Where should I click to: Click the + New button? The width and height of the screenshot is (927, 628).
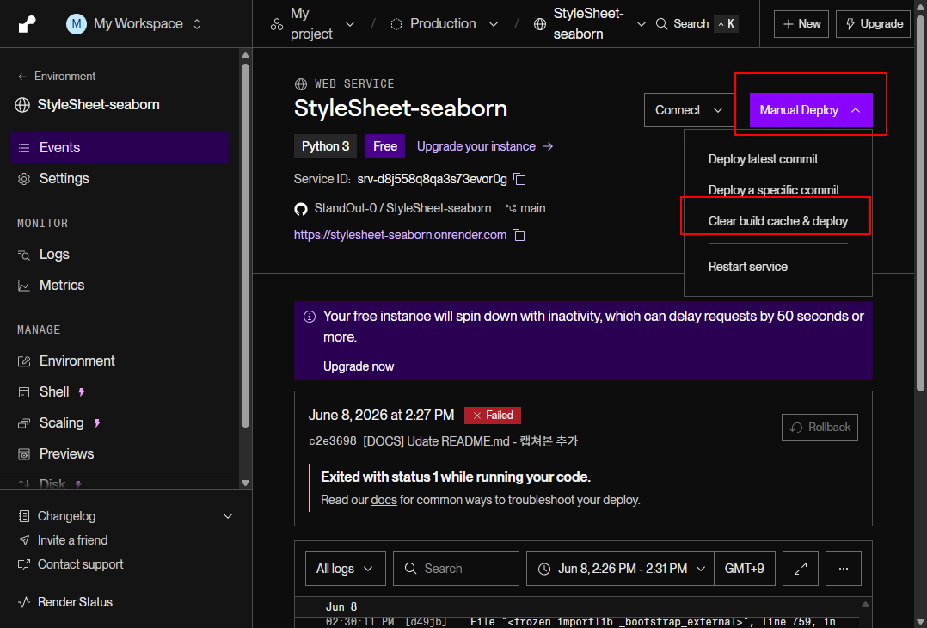point(801,23)
